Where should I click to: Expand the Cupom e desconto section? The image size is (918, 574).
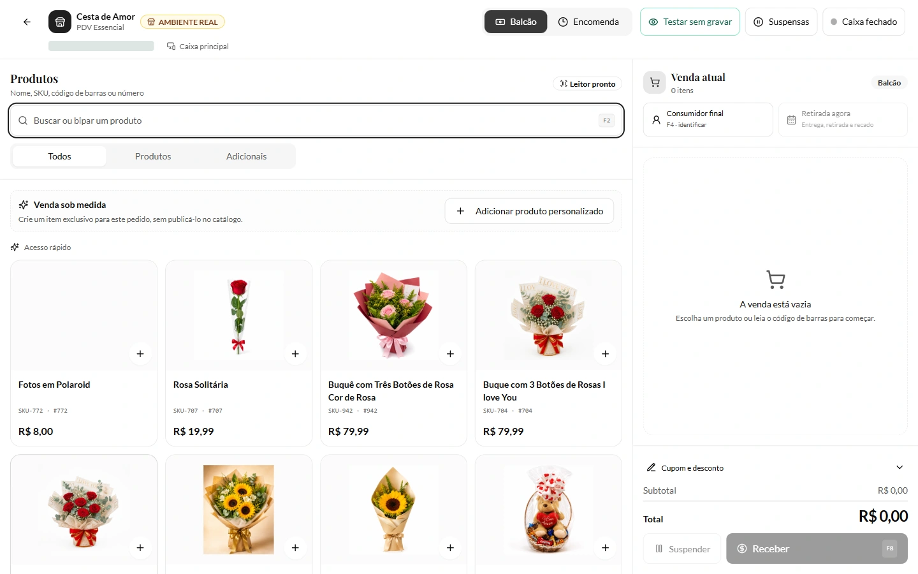(775, 467)
